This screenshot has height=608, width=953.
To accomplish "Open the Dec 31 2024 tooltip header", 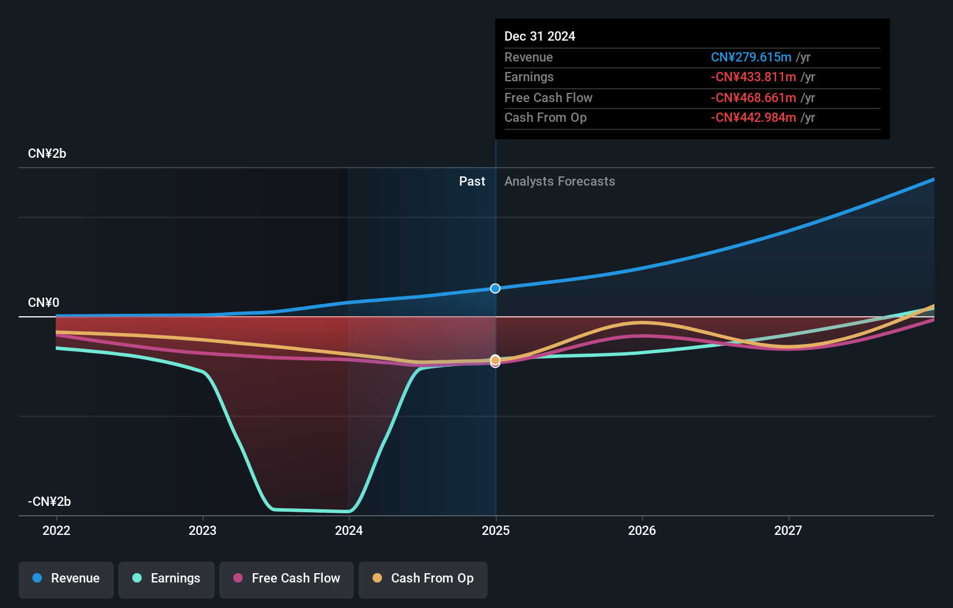I will 540,36.
